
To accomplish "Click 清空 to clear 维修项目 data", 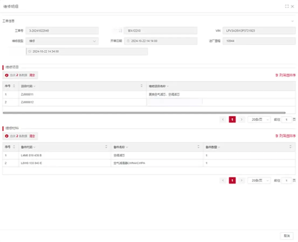I will pyautogui.click(x=32, y=75).
